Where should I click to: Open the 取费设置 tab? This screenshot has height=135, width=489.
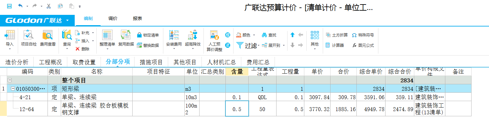click(x=84, y=62)
